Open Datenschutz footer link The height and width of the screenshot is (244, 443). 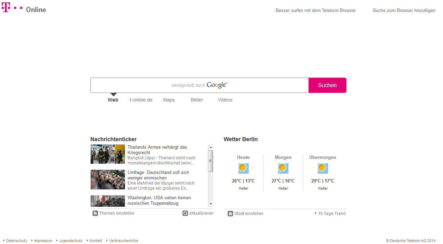(x=16, y=241)
